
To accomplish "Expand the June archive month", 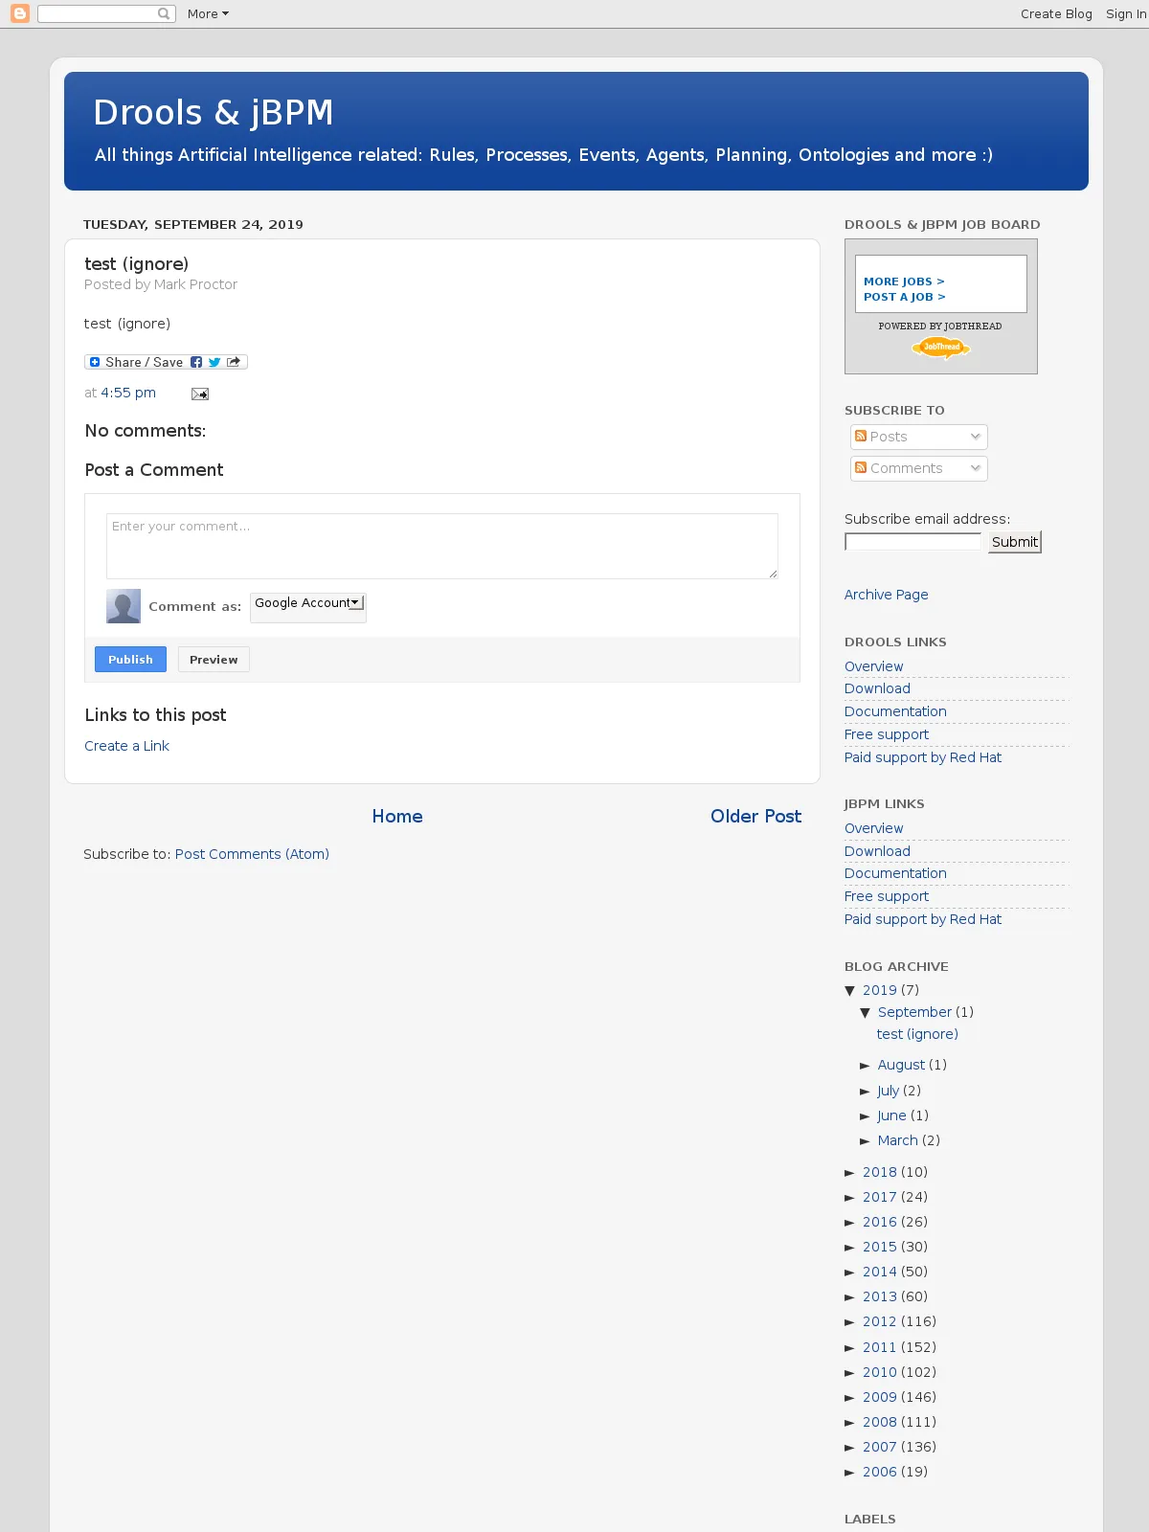I will tap(866, 1116).
